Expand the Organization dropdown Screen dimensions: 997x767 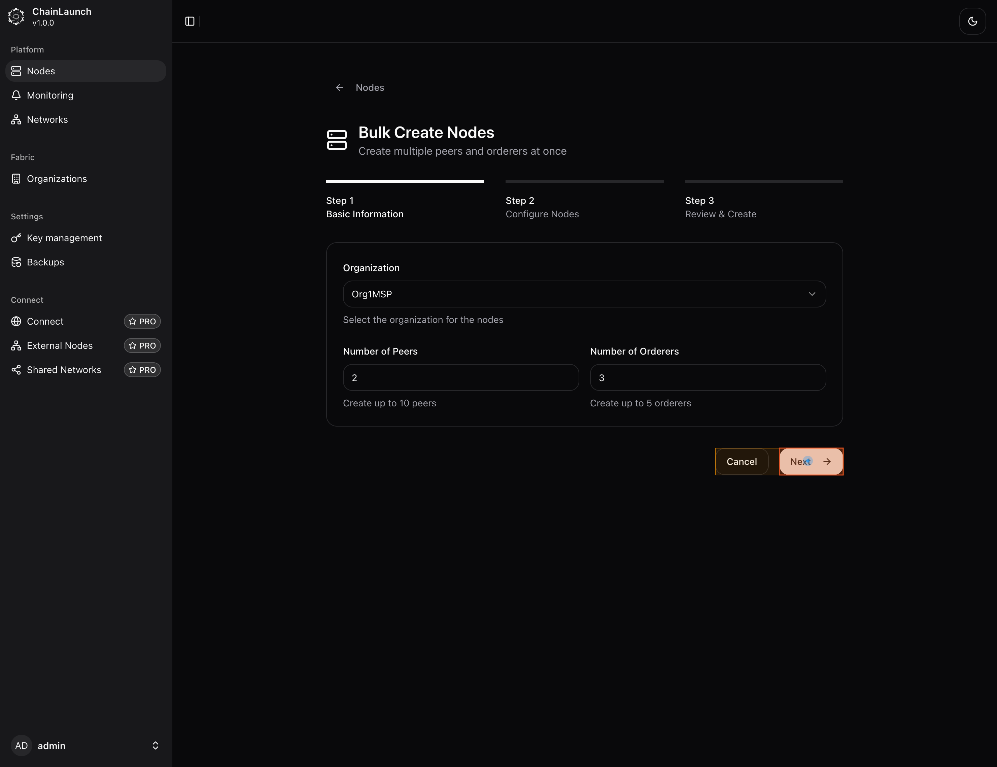[584, 294]
